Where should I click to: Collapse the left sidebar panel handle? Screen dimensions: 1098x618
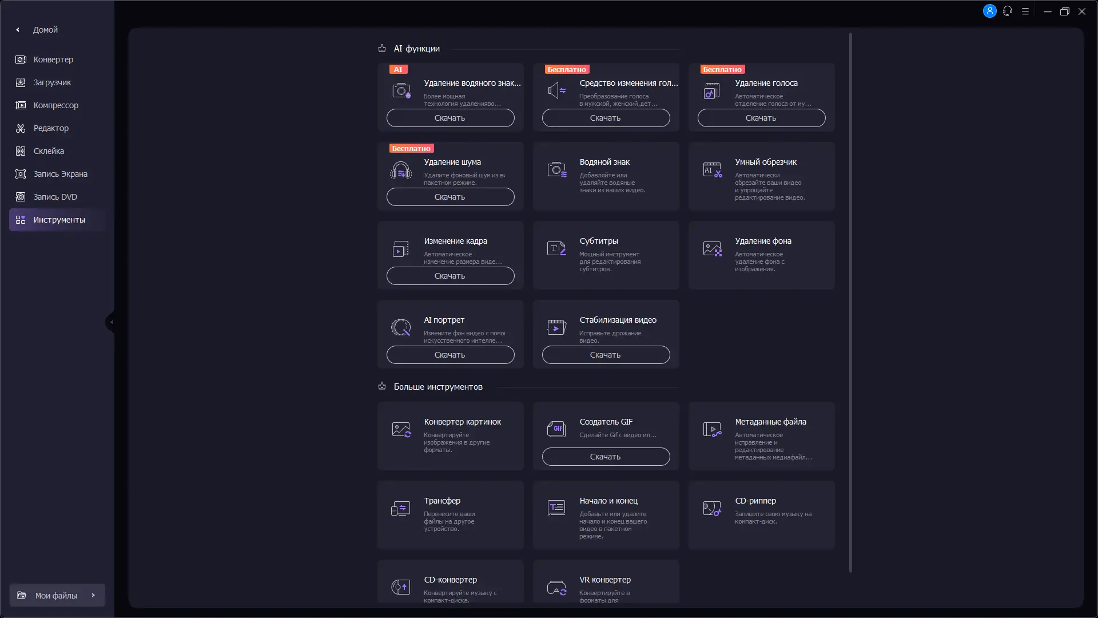coord(111,322)
